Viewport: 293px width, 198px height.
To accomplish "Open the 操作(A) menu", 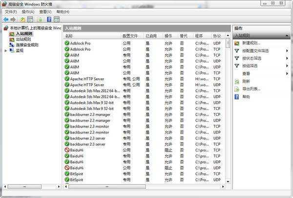I will [x=28, y=12].
